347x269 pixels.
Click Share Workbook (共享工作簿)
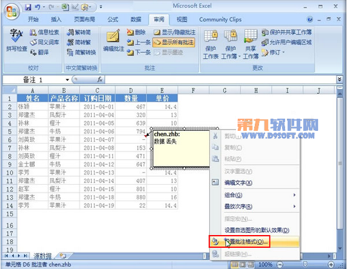[x=251, y=44]
